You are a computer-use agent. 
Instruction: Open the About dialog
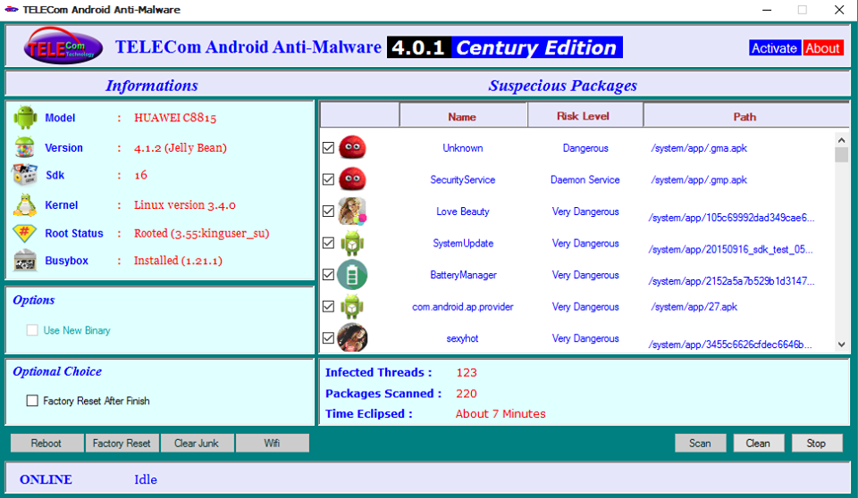(x=822, y=48)
